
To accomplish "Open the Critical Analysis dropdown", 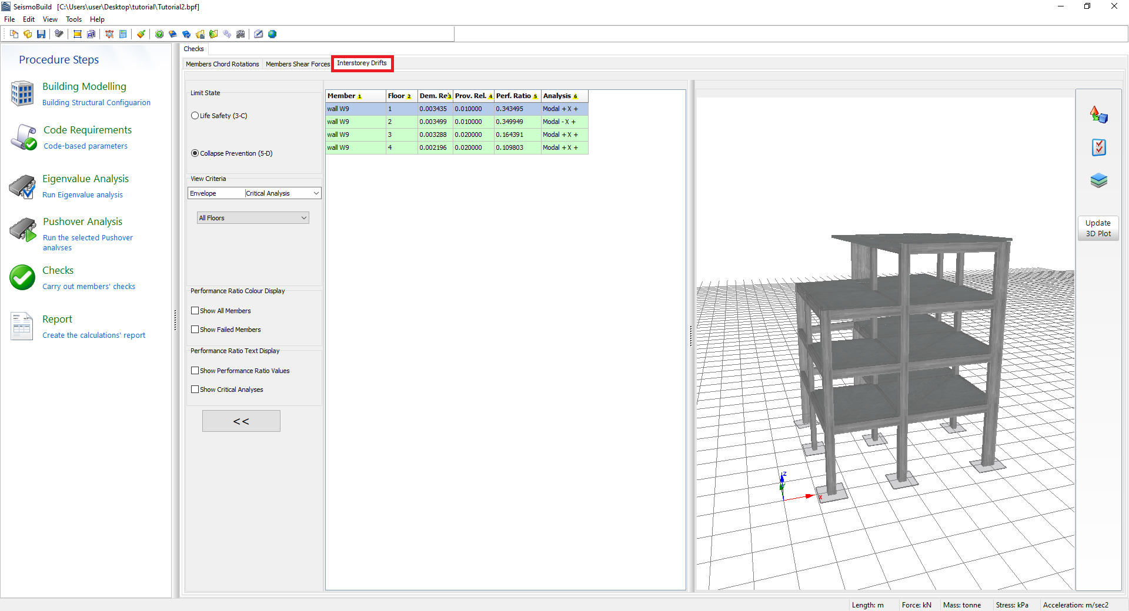I will (316, 193).
